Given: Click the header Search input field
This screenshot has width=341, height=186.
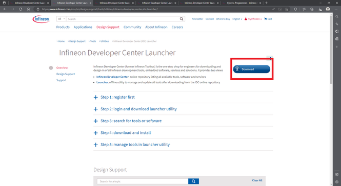Looking at the screenshot, I should coord(123,19).
